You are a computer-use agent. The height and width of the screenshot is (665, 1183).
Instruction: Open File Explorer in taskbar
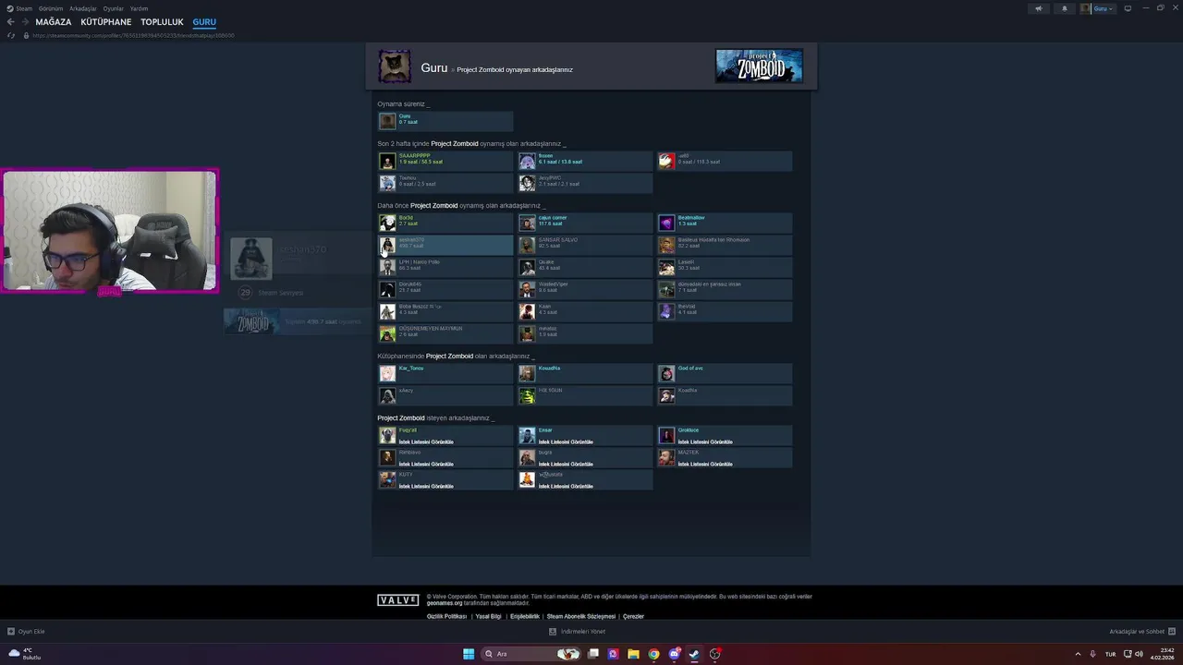click(x=633, y=654)
